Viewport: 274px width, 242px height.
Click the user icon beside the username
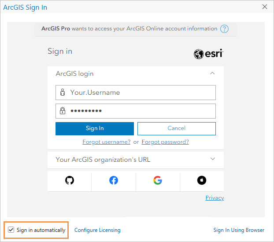(x=63, y=93)
